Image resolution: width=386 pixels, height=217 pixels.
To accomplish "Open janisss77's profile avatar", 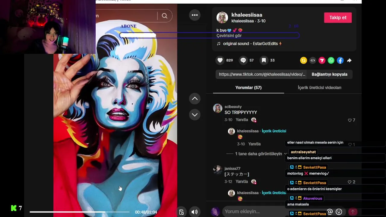I will click(217, 170).
